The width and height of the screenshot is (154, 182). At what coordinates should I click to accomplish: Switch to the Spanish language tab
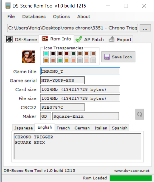119,128
